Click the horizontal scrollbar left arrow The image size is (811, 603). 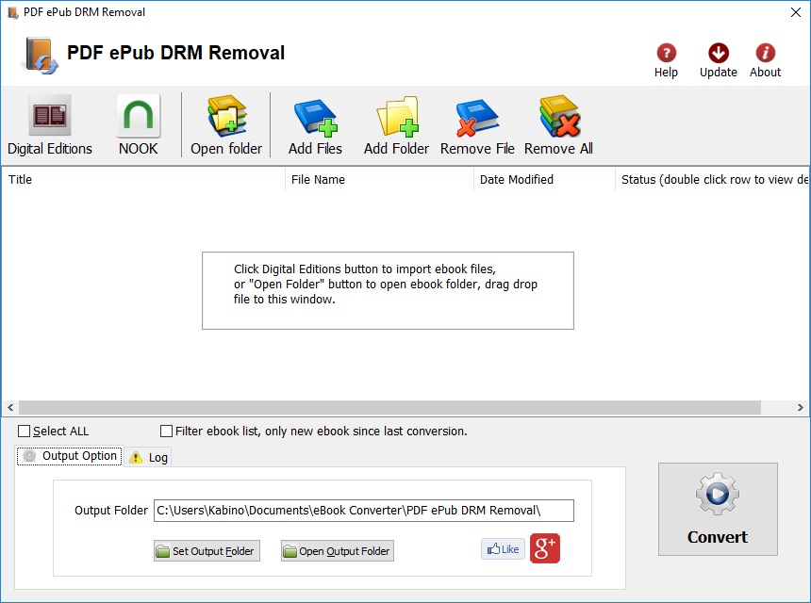click(x=10, y=407)
